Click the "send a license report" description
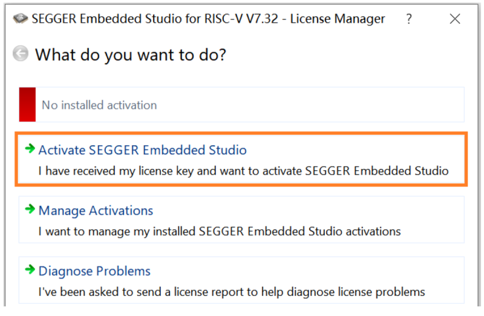Viewport: 484px width, 316px height. 231,292
